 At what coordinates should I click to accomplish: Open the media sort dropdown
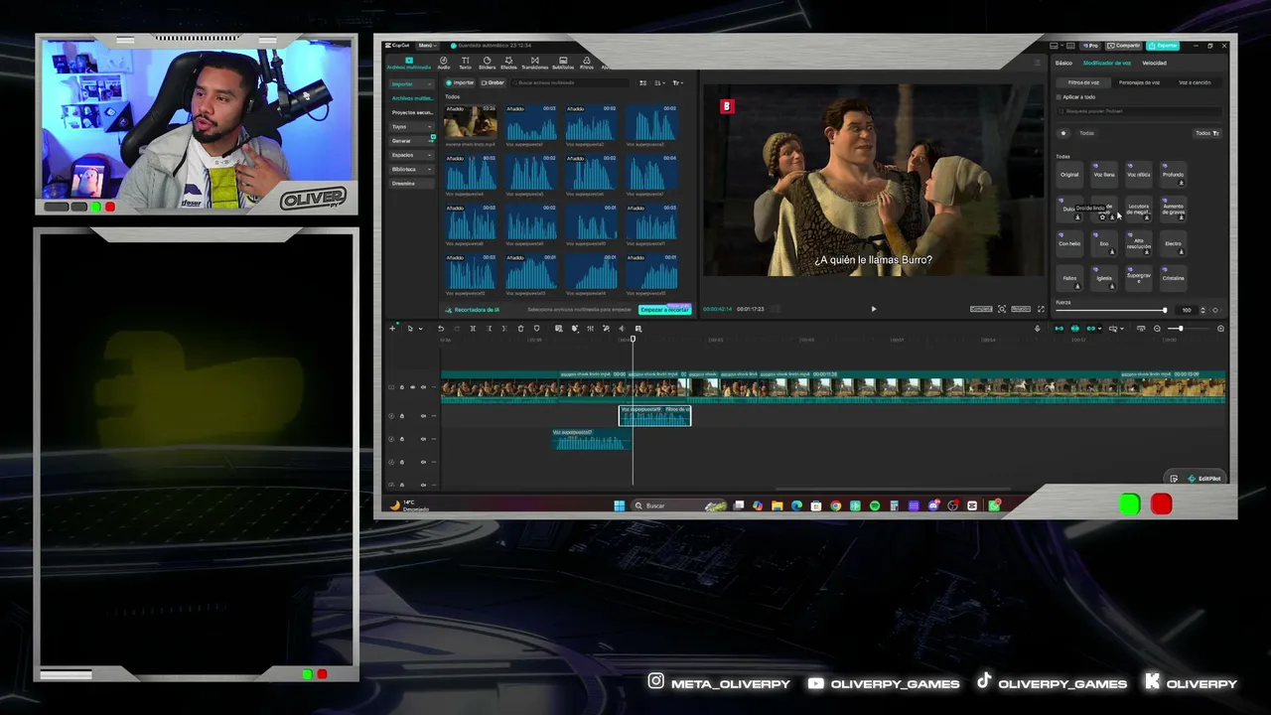pos(659,82)
